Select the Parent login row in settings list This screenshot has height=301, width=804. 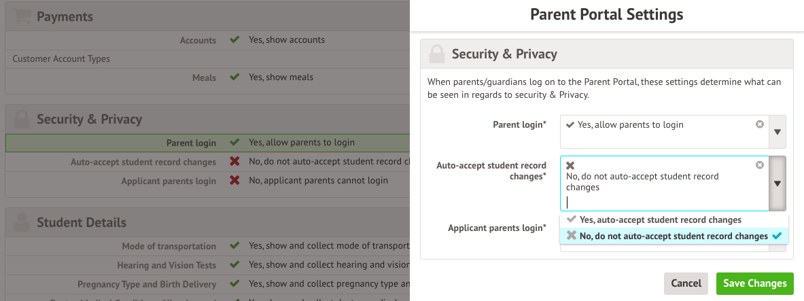[x=204, y=143]
